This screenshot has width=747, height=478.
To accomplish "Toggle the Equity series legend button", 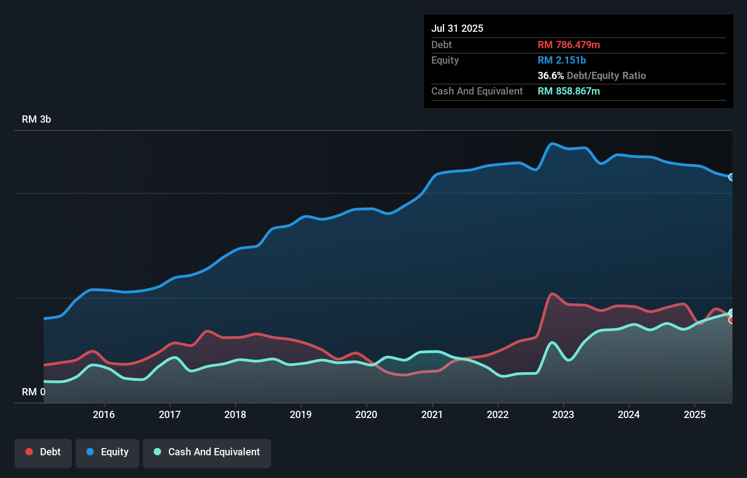I will click(x=107, y=453).
